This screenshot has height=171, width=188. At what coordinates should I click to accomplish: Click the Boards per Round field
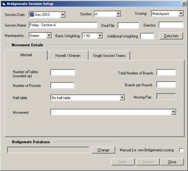pyautogui.click(x=166, y=85)
